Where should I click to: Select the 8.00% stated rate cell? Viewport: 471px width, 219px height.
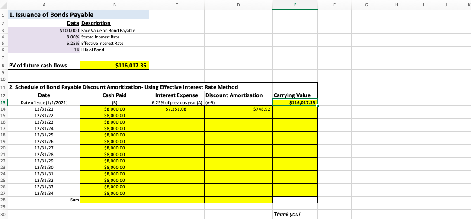click(x=44, y=37)
